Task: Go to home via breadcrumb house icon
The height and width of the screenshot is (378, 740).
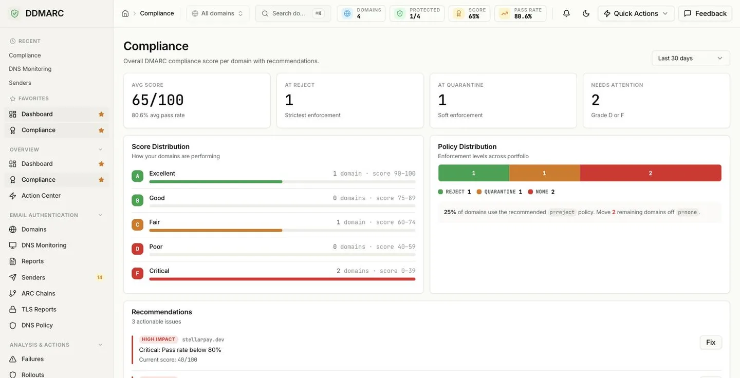Action: coord(125,13)
